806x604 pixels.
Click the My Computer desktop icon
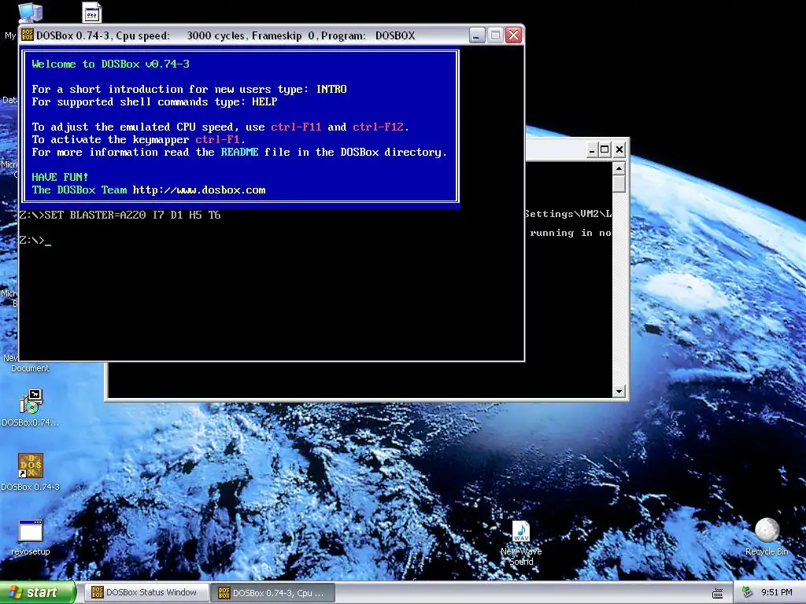click(31, 13)
